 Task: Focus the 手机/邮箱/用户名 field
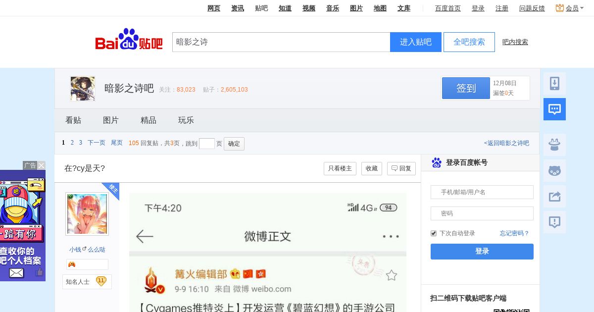pyautogui.click(x=482, y=192)
